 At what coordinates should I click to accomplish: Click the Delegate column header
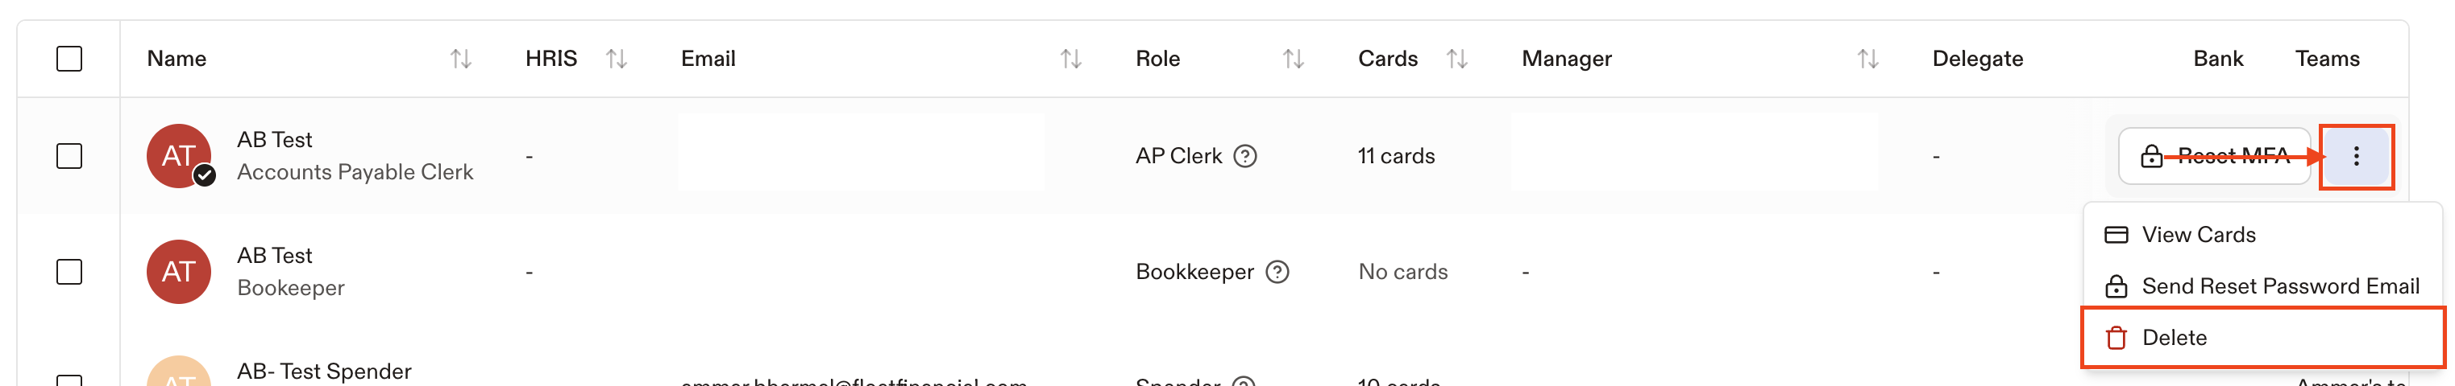[x=1978, y=59]
